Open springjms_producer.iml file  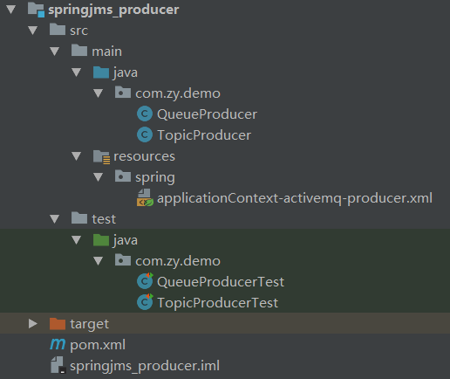click(145, 366)
